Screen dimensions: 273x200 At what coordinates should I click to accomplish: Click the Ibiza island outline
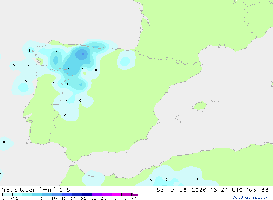[178, 117]
